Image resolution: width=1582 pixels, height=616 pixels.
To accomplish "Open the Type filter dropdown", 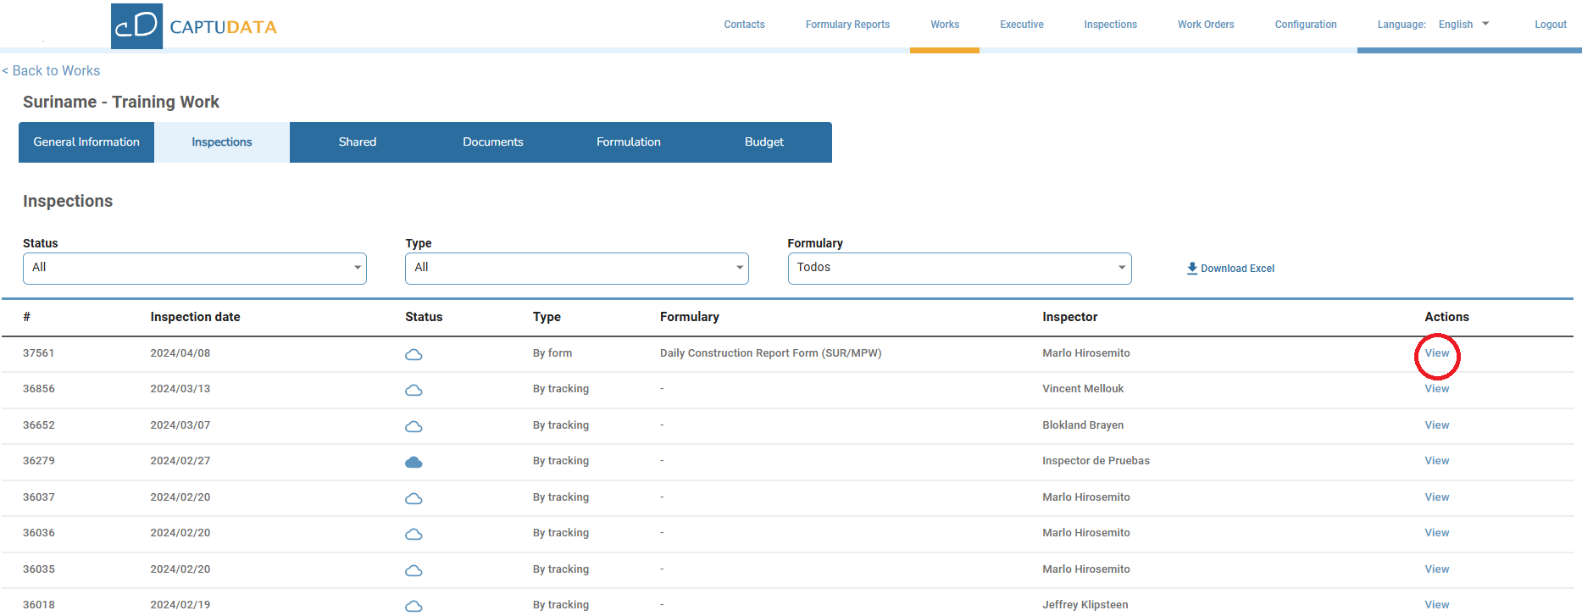I will pos(576,268).
